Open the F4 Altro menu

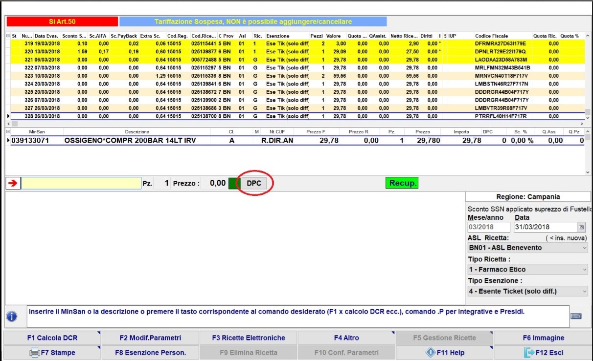pos(346,338)
